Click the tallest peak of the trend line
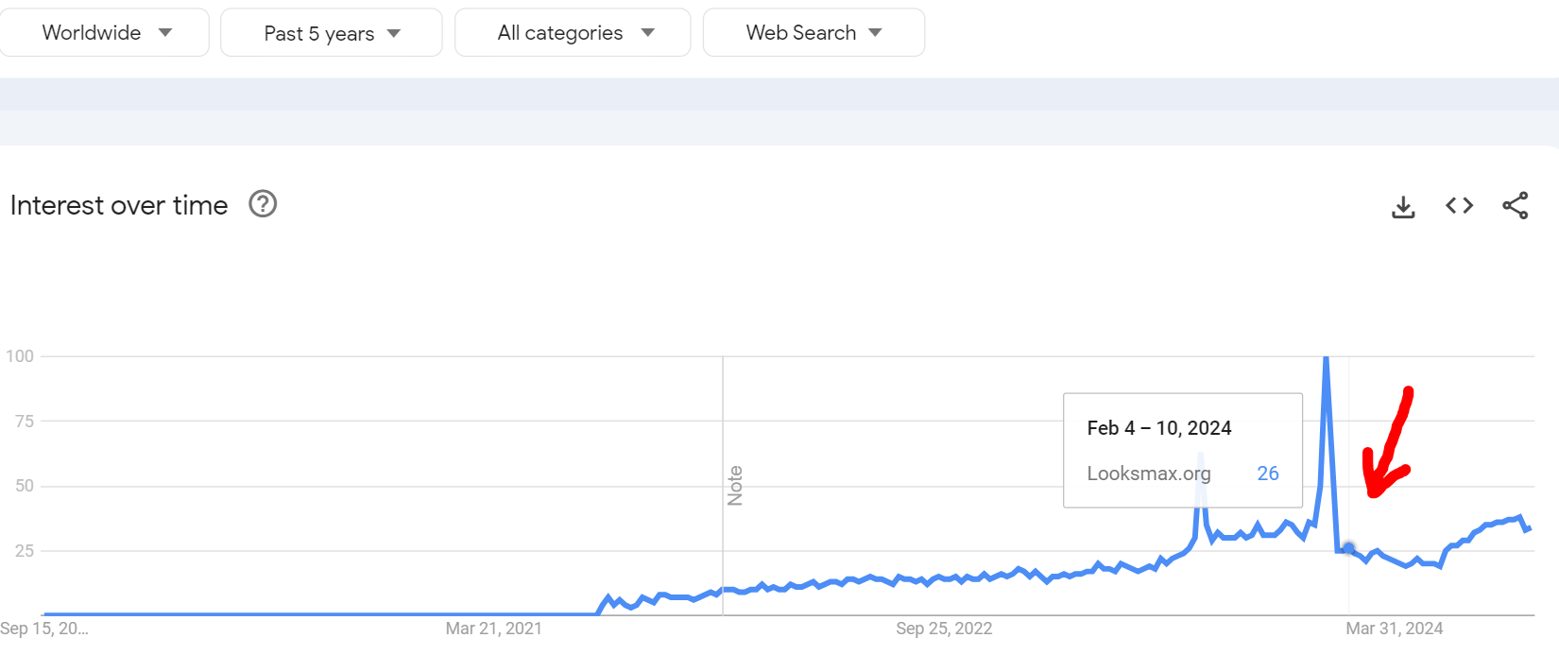The width and height of the screenshot is (1559, 655). (1327, 359)
